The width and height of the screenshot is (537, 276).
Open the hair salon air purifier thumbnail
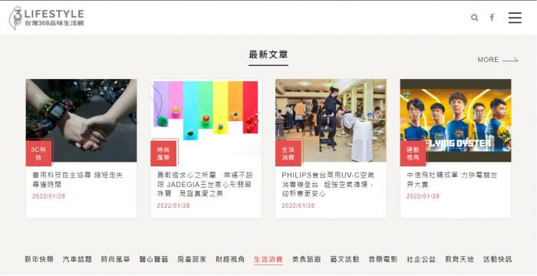[x=331, y=120]
